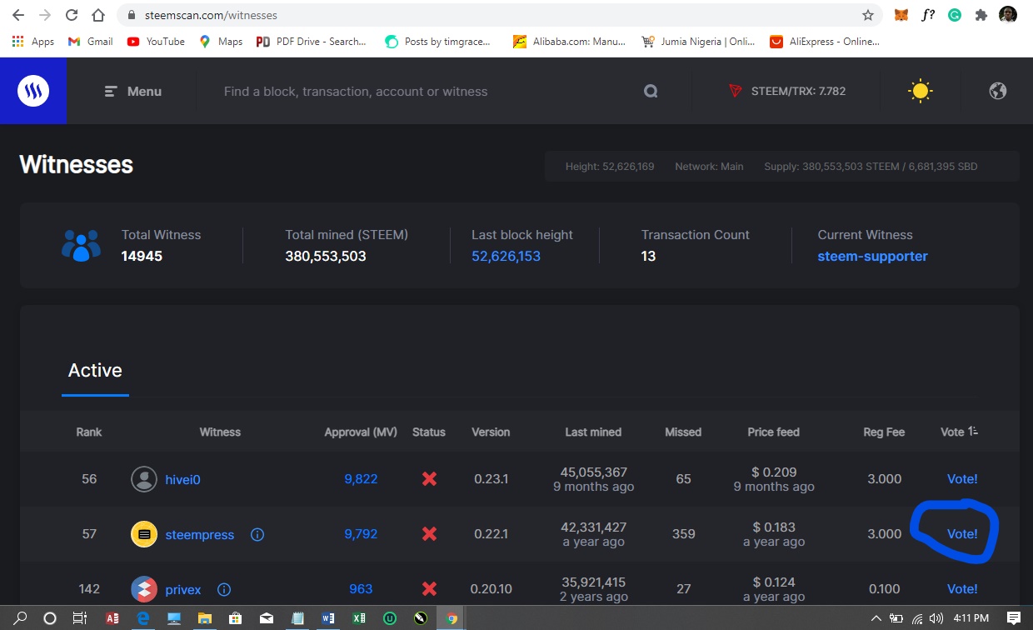Select the Active tab
Screen dimensions: 1033x630
click(95, 370)
